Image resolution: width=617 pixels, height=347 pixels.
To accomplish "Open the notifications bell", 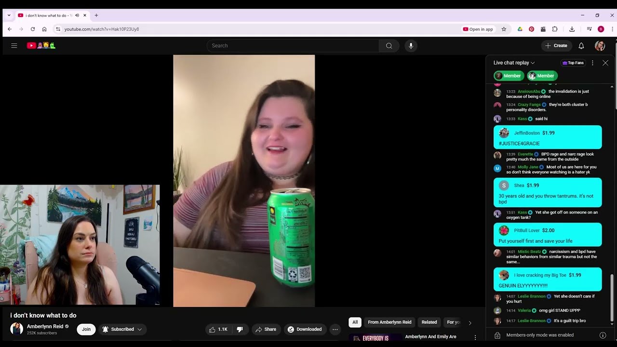I will pyautogui.click(x=581, y=46).
